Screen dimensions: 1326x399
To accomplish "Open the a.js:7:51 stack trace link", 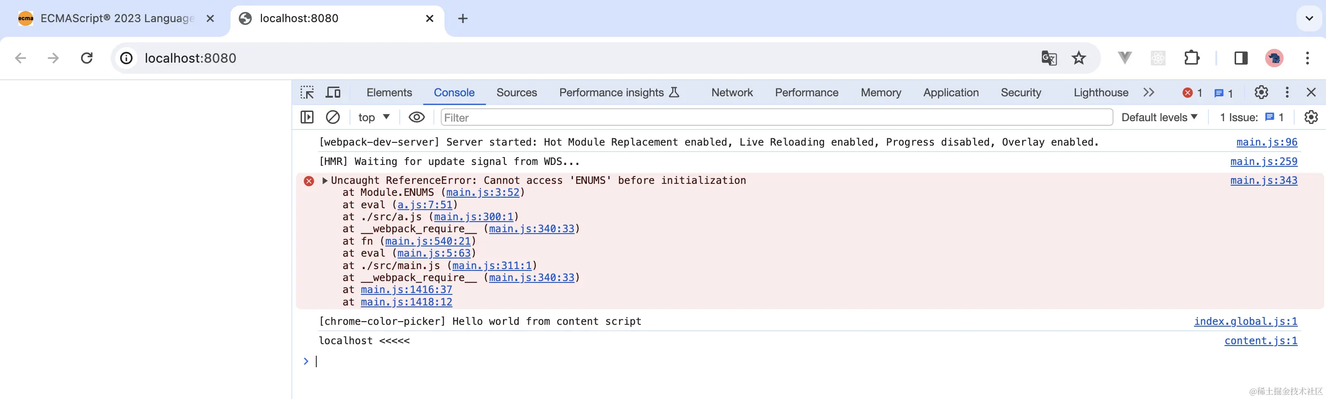I will 424,205.
